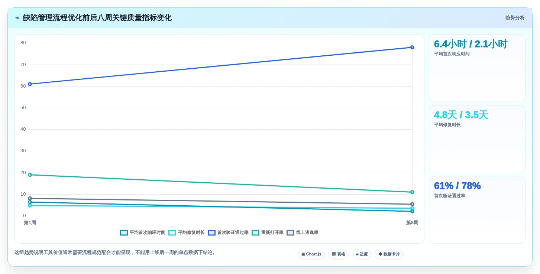Select 线上逃逸率 data point at 第1周

coord(30,198)
